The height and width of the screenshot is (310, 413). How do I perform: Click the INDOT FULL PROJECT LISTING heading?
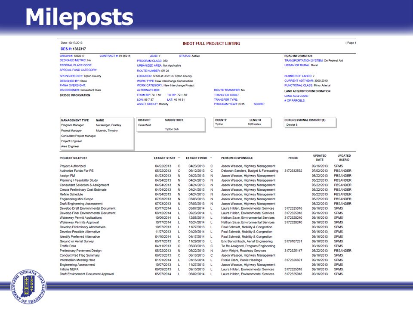[x=211, y=43]
